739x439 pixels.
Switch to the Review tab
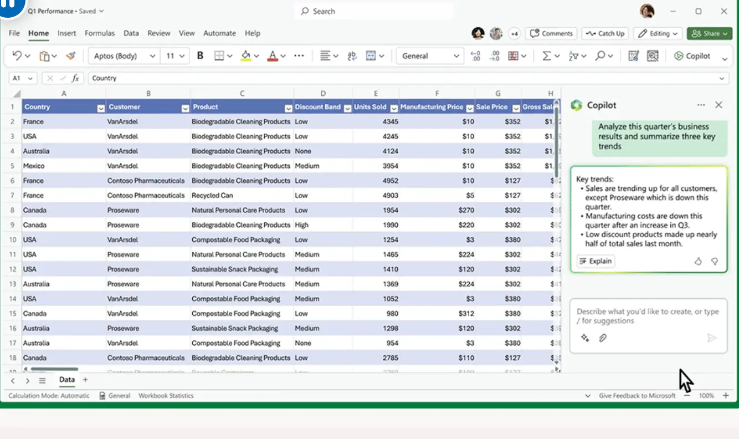[x=159, y=33]
